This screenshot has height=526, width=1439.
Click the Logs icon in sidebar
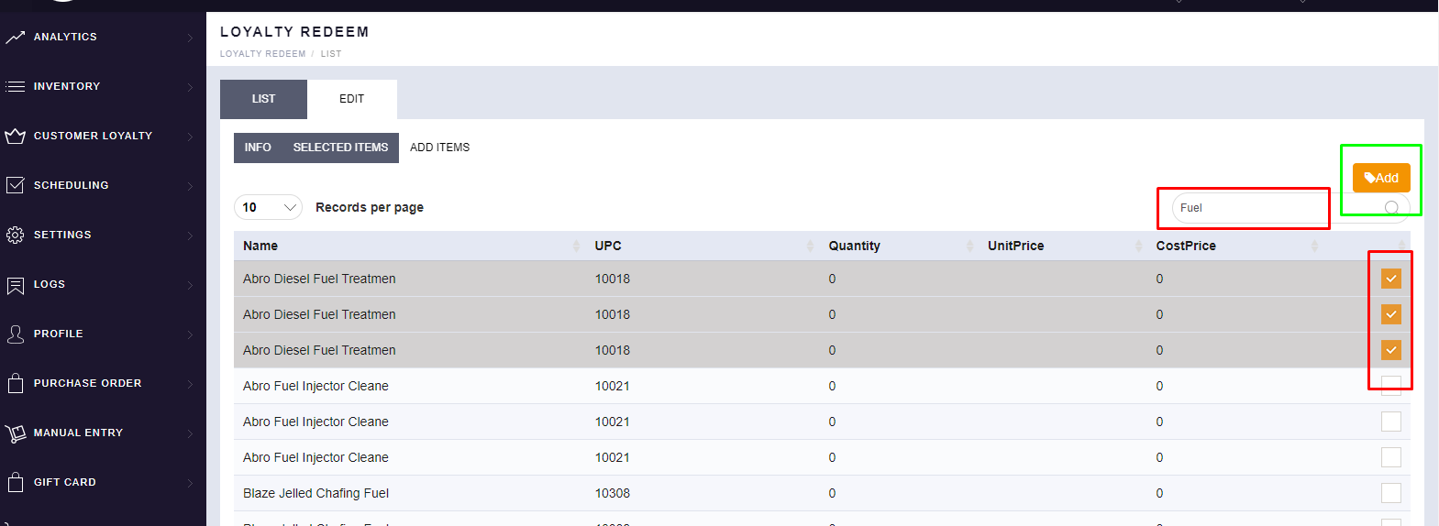tap(15, 285)
